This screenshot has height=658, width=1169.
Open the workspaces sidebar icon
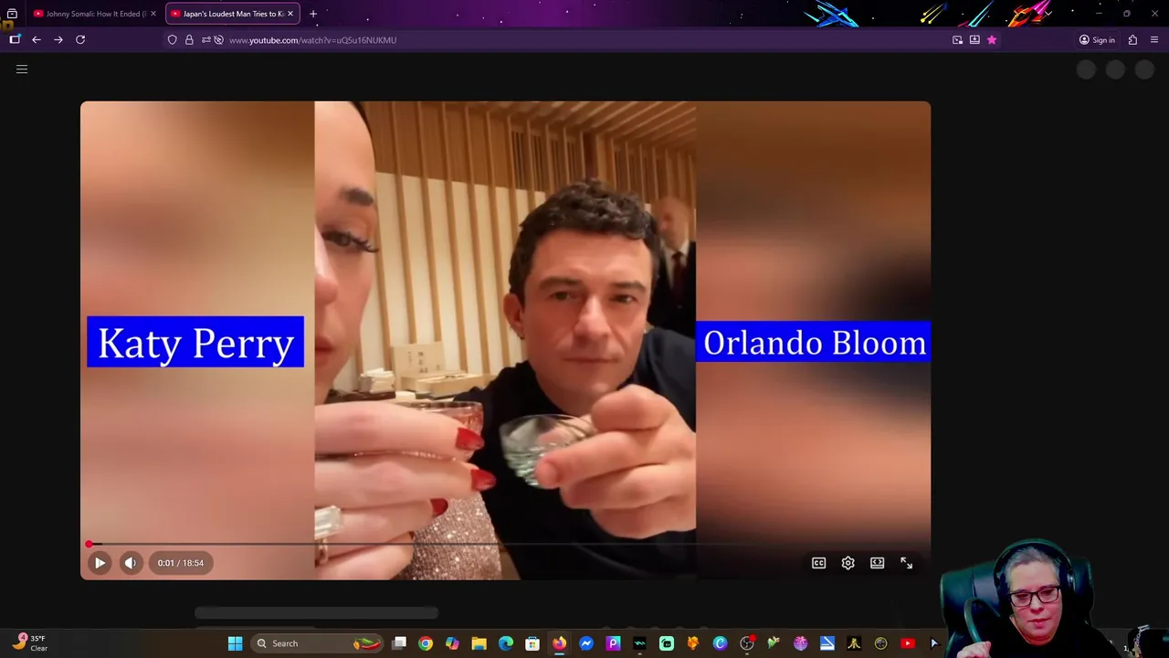click(x=15, y=40)
